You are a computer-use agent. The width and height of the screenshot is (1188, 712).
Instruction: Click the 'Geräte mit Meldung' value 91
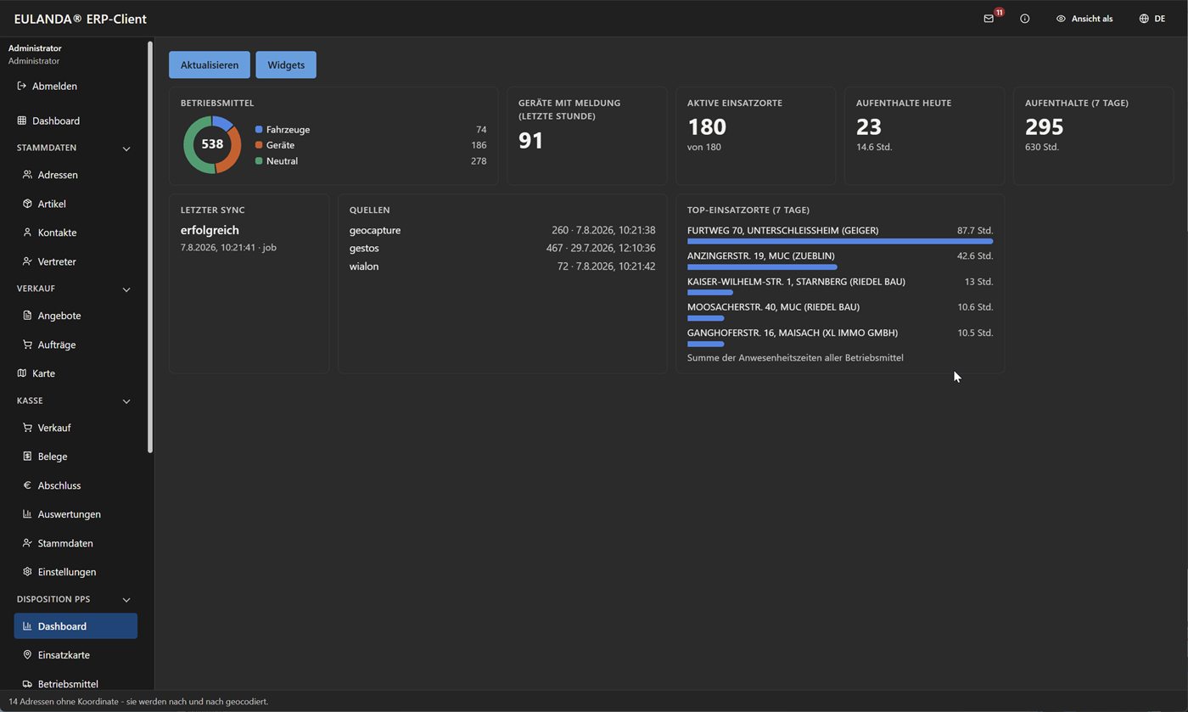tap(531, 140)
